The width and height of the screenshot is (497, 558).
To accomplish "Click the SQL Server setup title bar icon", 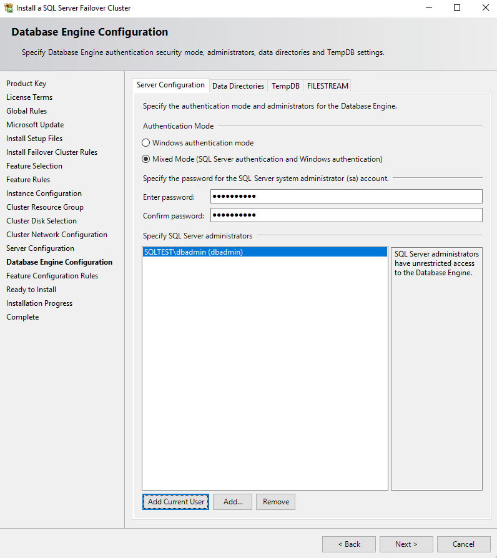I will tap(8, 8).
